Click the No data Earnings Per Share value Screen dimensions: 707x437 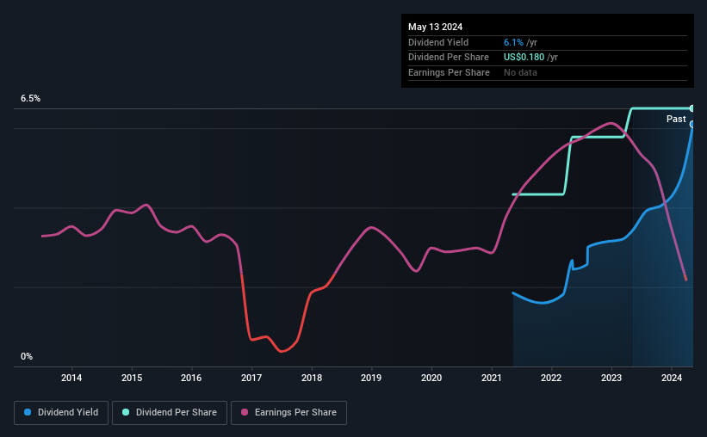[520, 72]
